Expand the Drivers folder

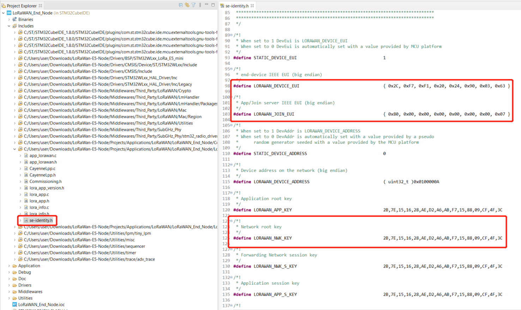click(9, 285)
